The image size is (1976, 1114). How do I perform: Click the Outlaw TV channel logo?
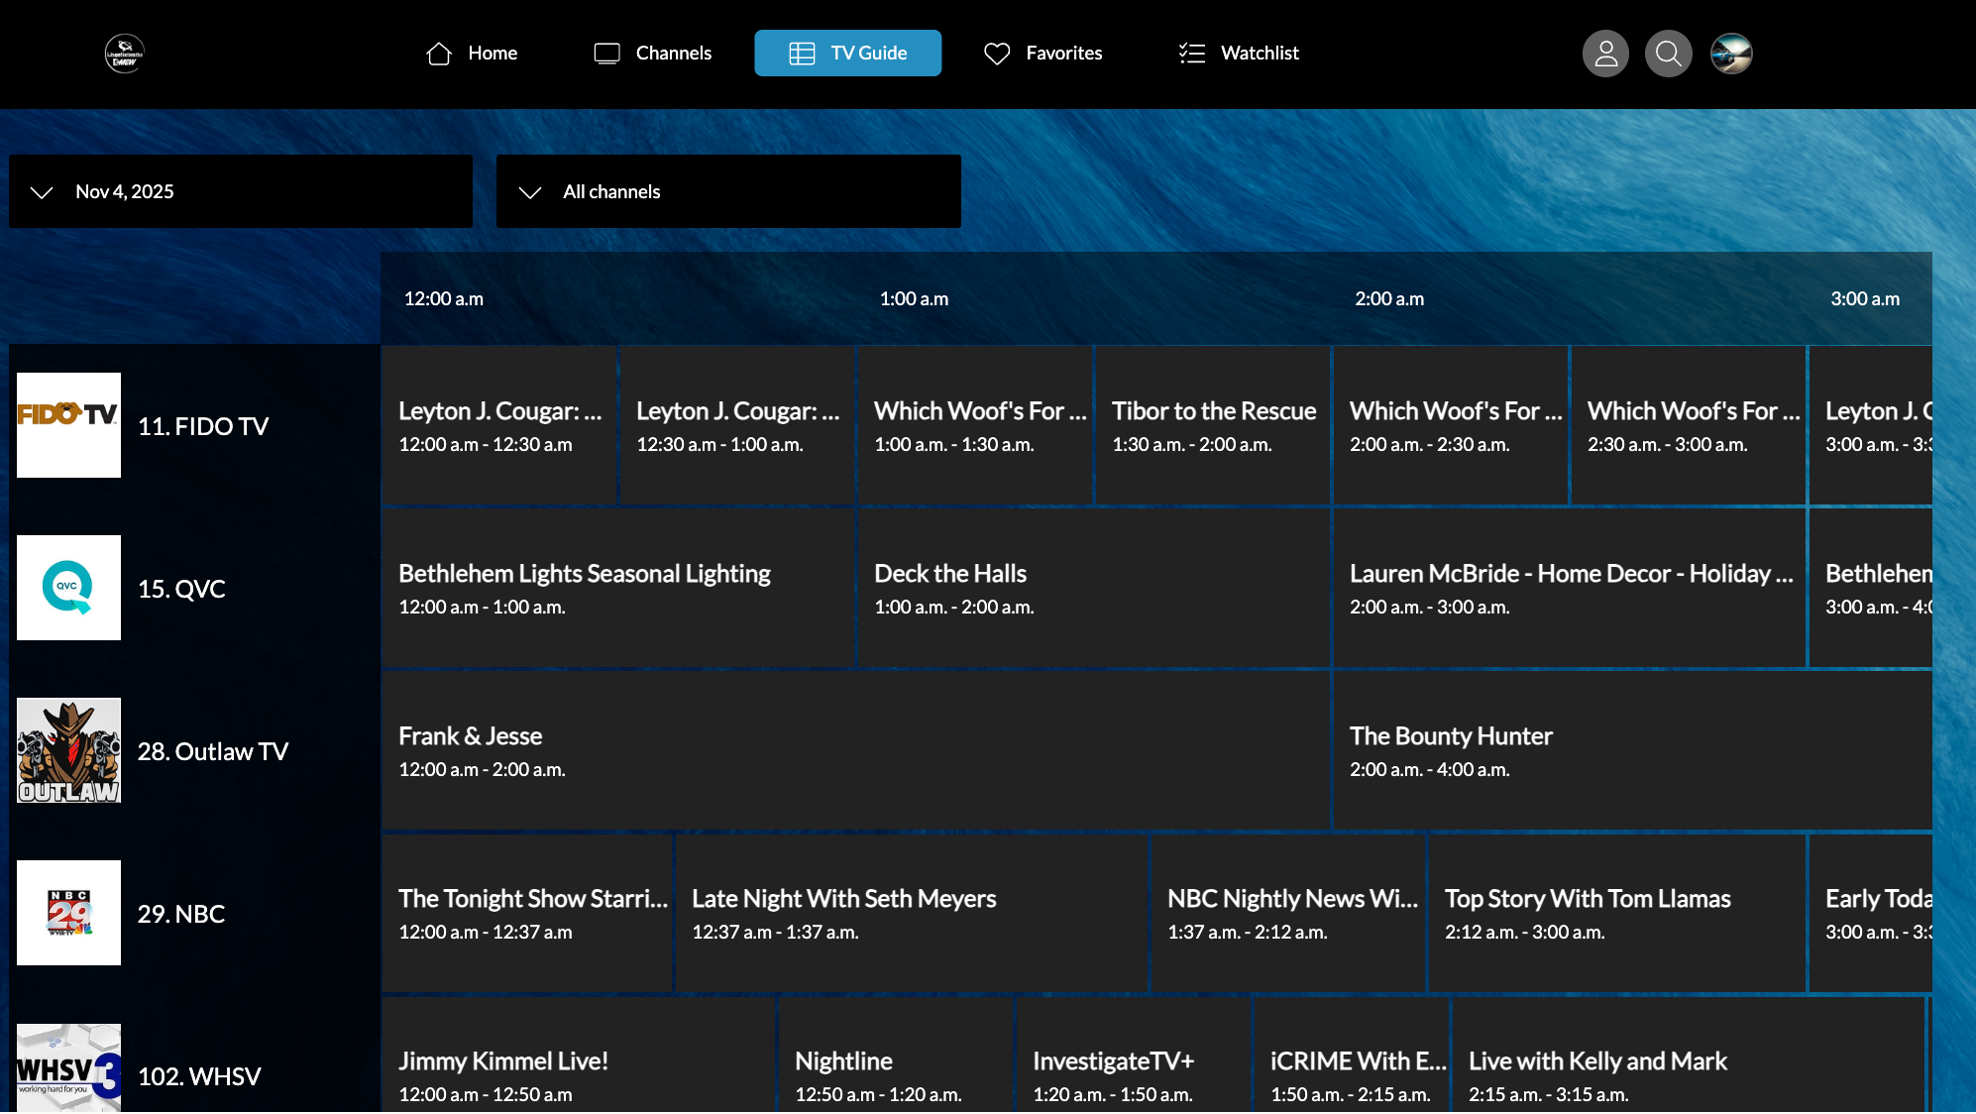[67, 750]
